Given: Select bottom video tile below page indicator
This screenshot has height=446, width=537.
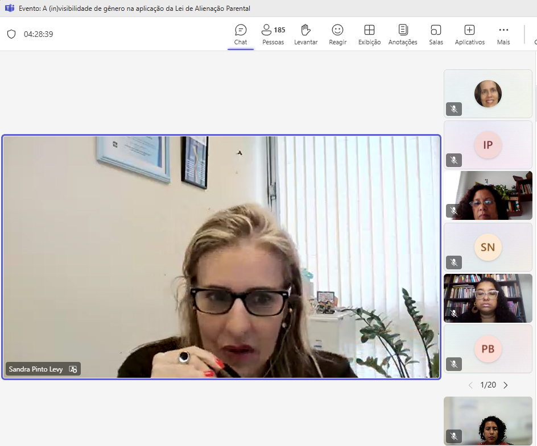Looking at the screenshot, I should pyautogui.click(x=488, y=420).
